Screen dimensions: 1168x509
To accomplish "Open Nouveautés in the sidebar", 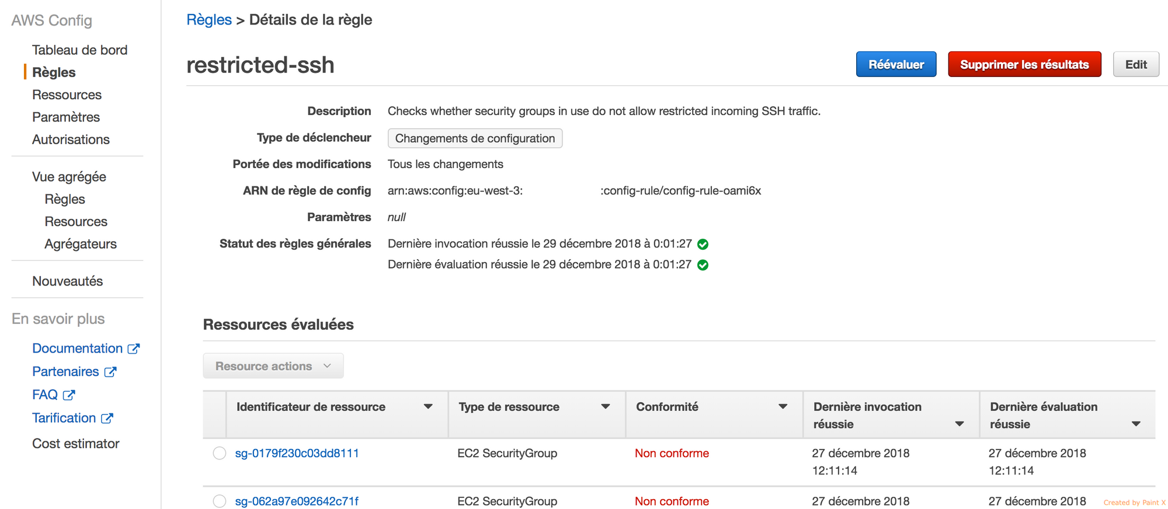I will pyautogui.click(x=67, y=281).
